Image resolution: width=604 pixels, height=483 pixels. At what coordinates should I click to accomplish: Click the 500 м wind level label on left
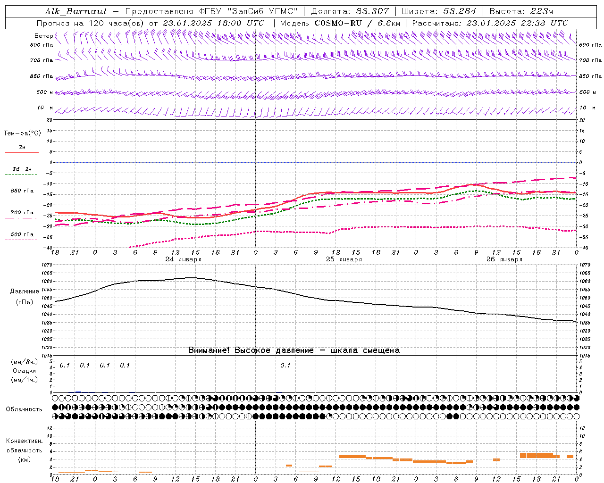pos(45,92)
